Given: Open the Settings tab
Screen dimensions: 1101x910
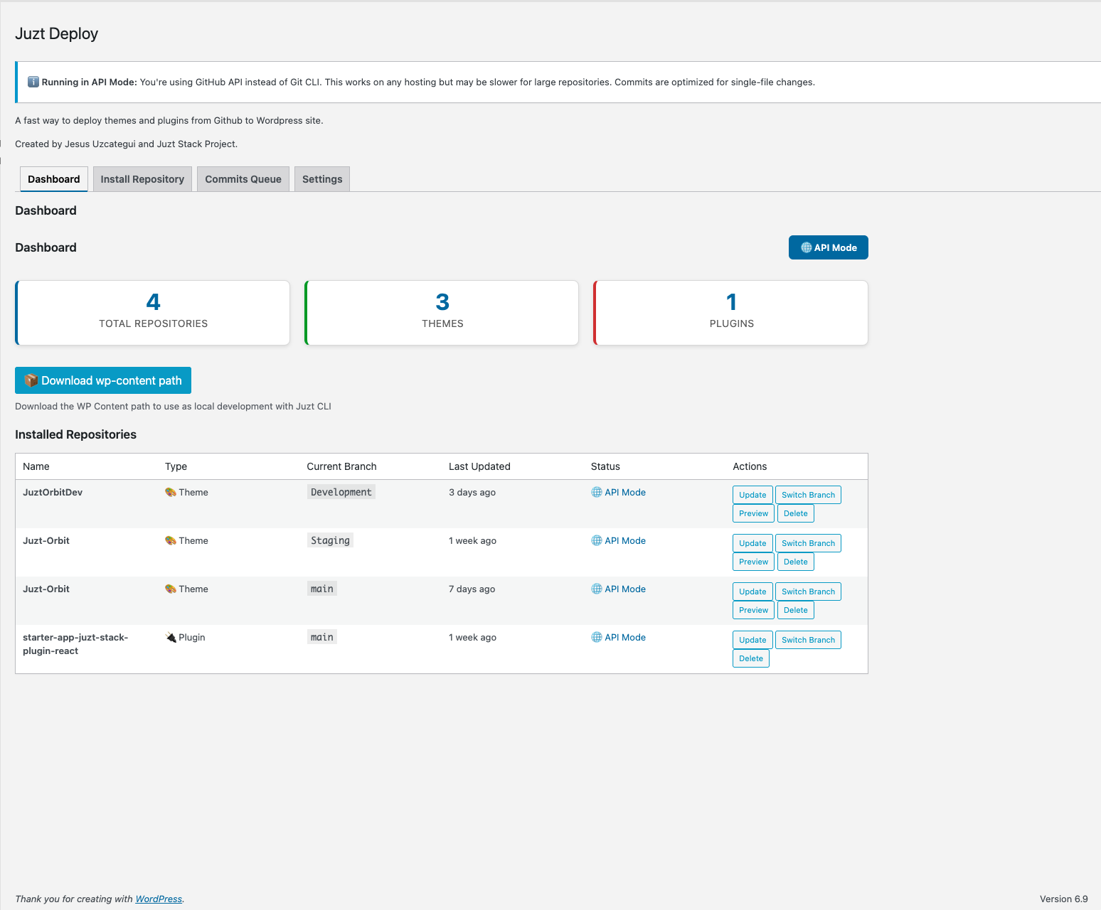Looking at the screenshot, I should [322, 179].
